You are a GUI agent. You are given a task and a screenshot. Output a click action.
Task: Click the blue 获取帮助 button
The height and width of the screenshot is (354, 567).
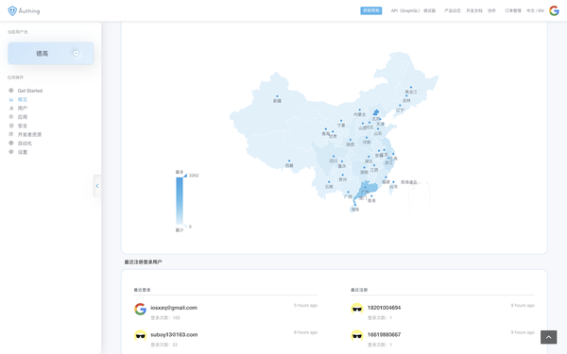(x=371, y=10)
